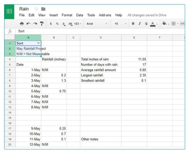Viewport: 193px width, 153px height.
Task: Expand the fill color dropdown arrow
Action: pyautogui.click(x=169, y=24)
